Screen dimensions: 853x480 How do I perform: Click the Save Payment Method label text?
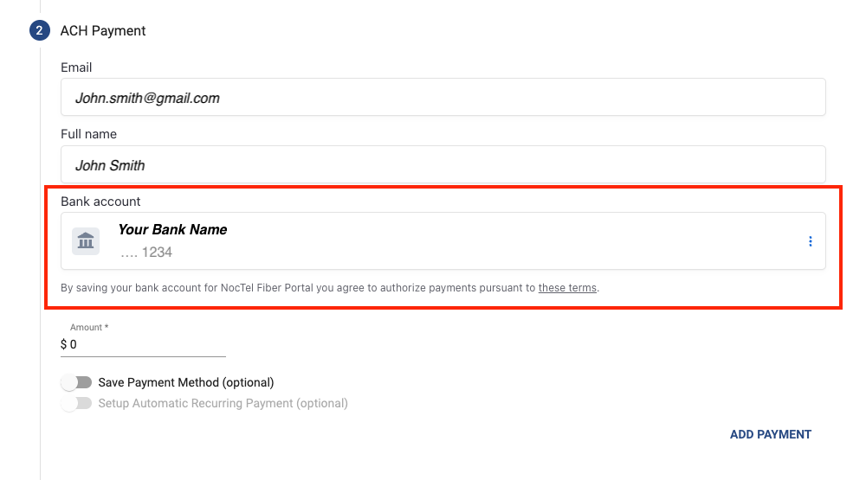click(186, 382)
